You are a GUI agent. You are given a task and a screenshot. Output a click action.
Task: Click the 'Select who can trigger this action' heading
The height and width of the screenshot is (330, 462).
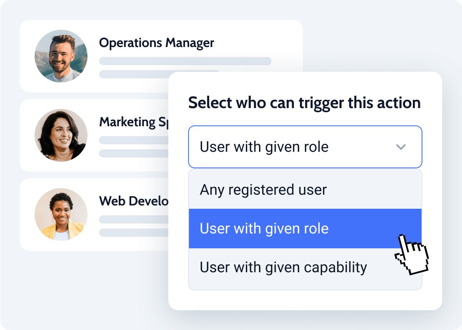click(304, 103)
